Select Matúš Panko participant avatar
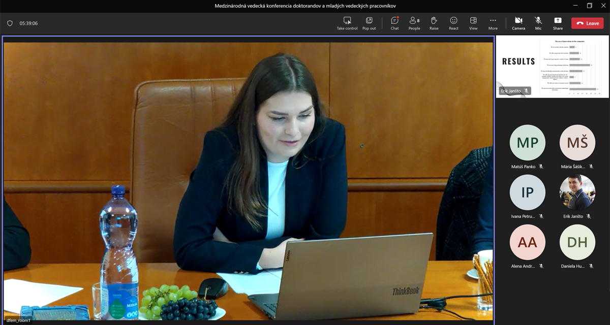 pos(527,143)
